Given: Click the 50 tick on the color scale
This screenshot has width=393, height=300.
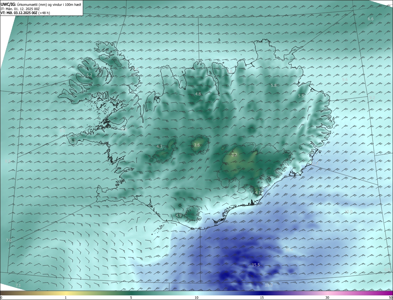Looking at the screenshot, I should pos(391,298).
